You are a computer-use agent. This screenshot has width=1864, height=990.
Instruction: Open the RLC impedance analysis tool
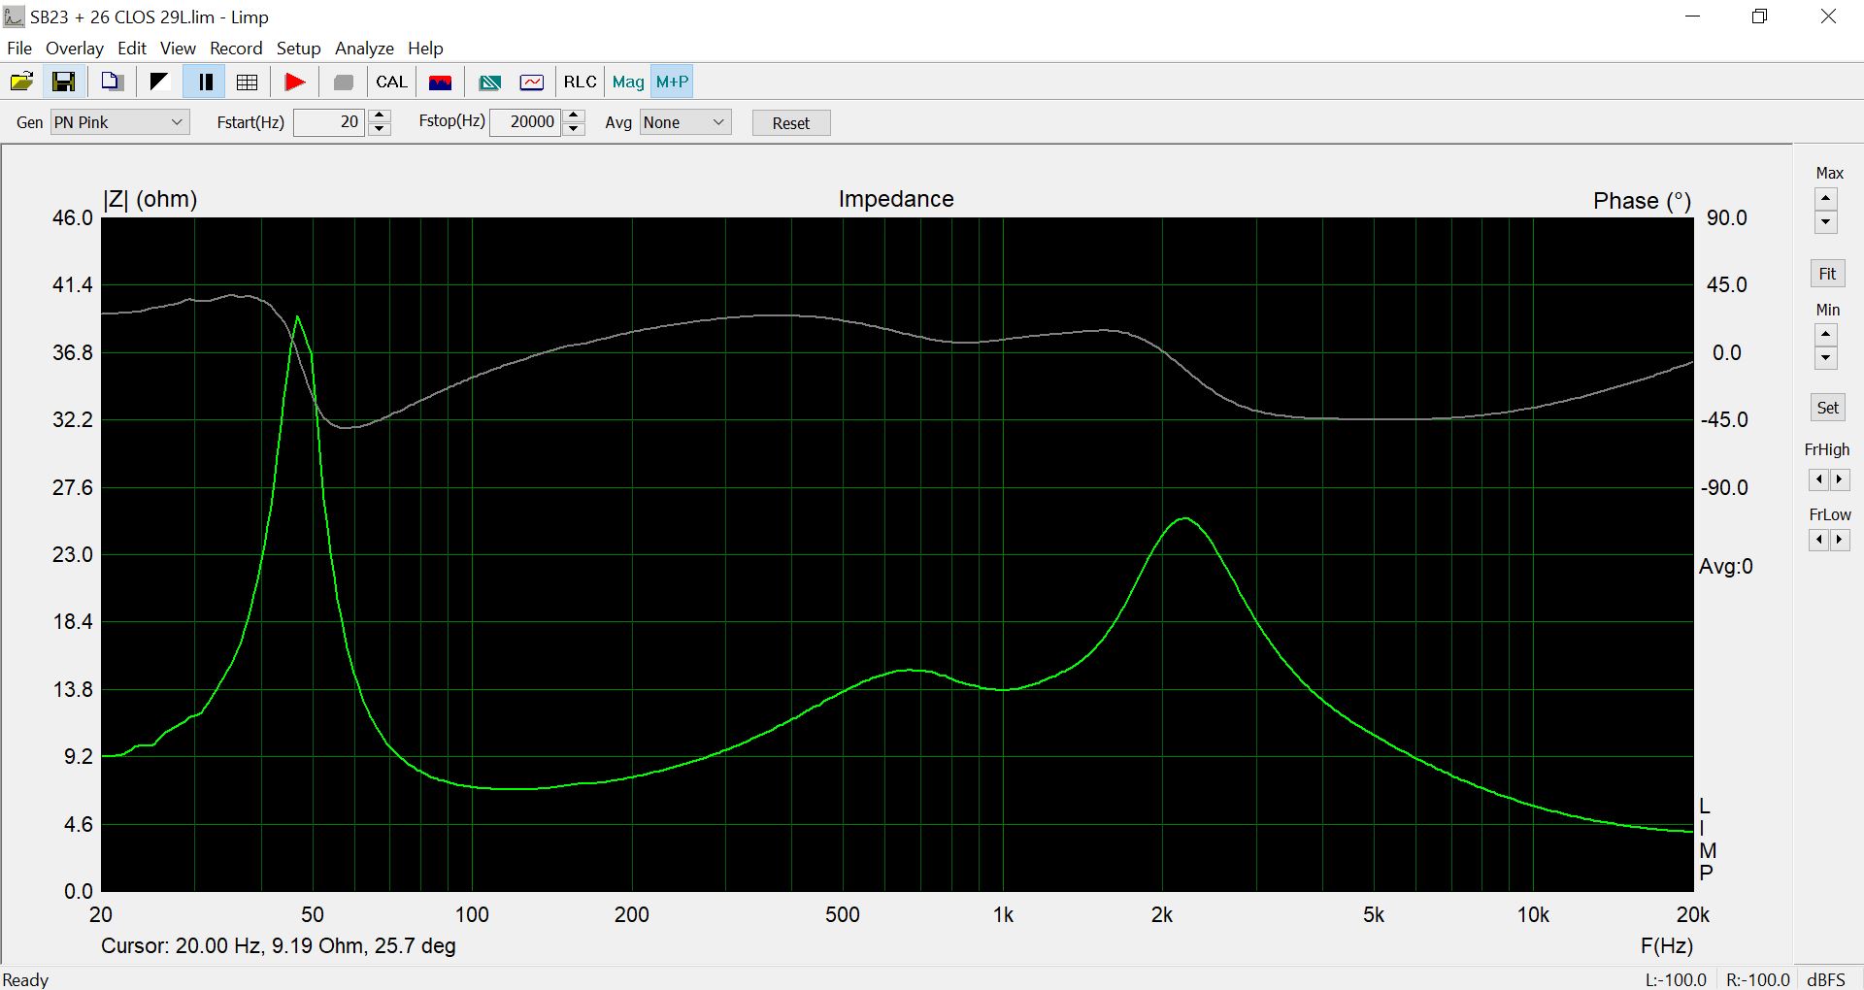point(580,82)
